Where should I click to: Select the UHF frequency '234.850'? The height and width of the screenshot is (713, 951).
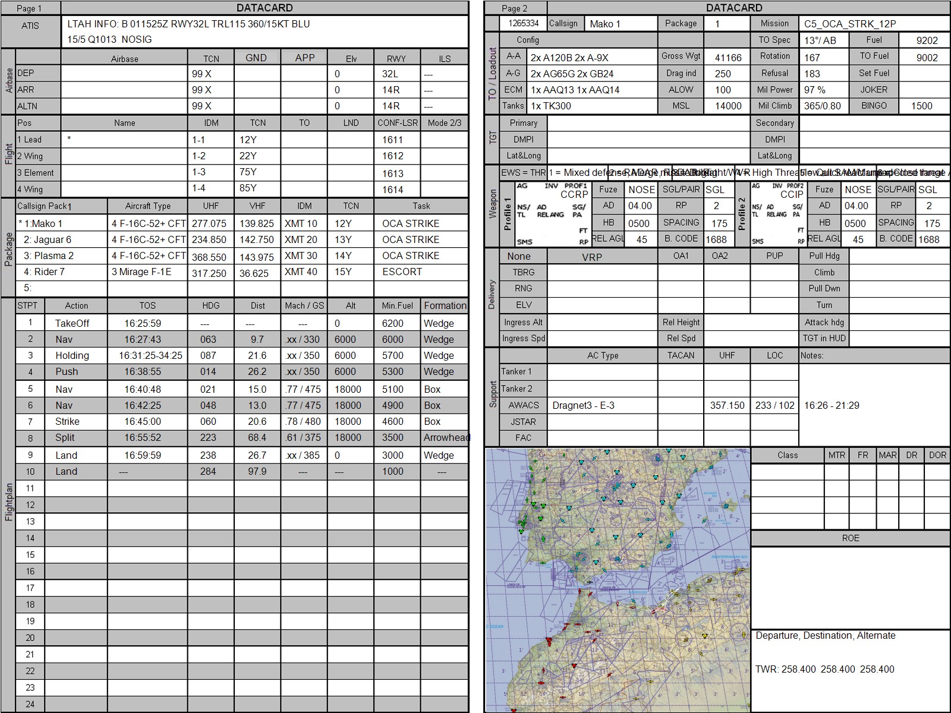pyautogui.click(x=209, y=240)
